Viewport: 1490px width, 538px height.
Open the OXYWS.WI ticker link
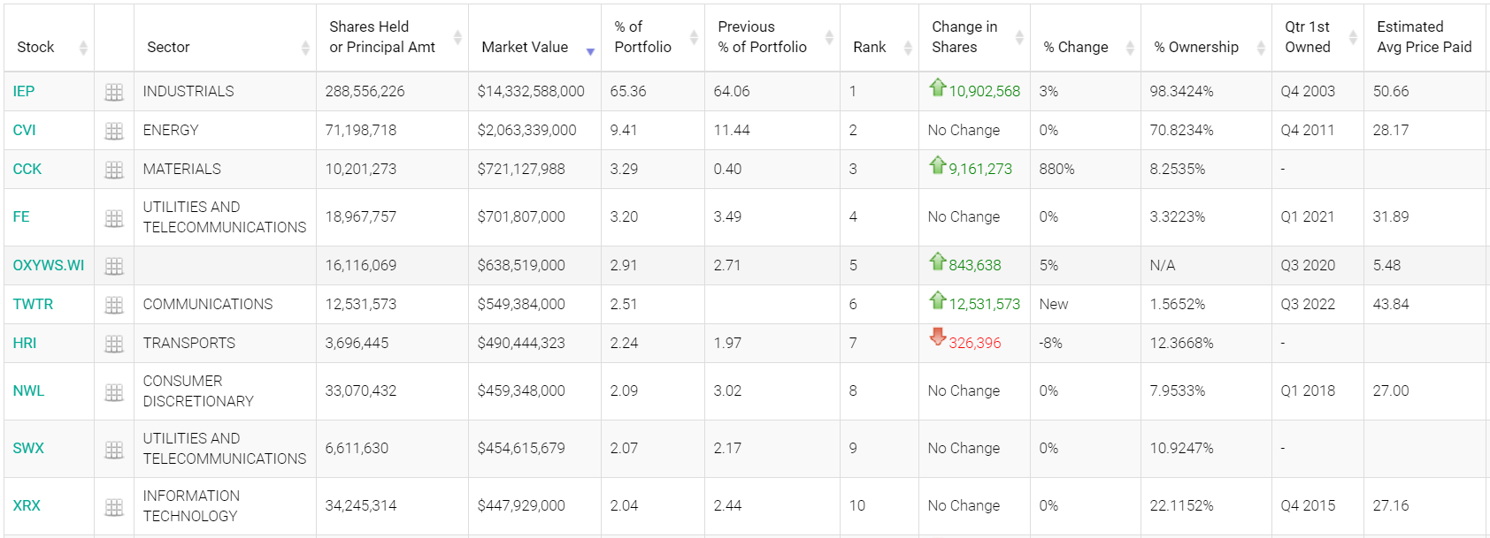pos(49,266)
